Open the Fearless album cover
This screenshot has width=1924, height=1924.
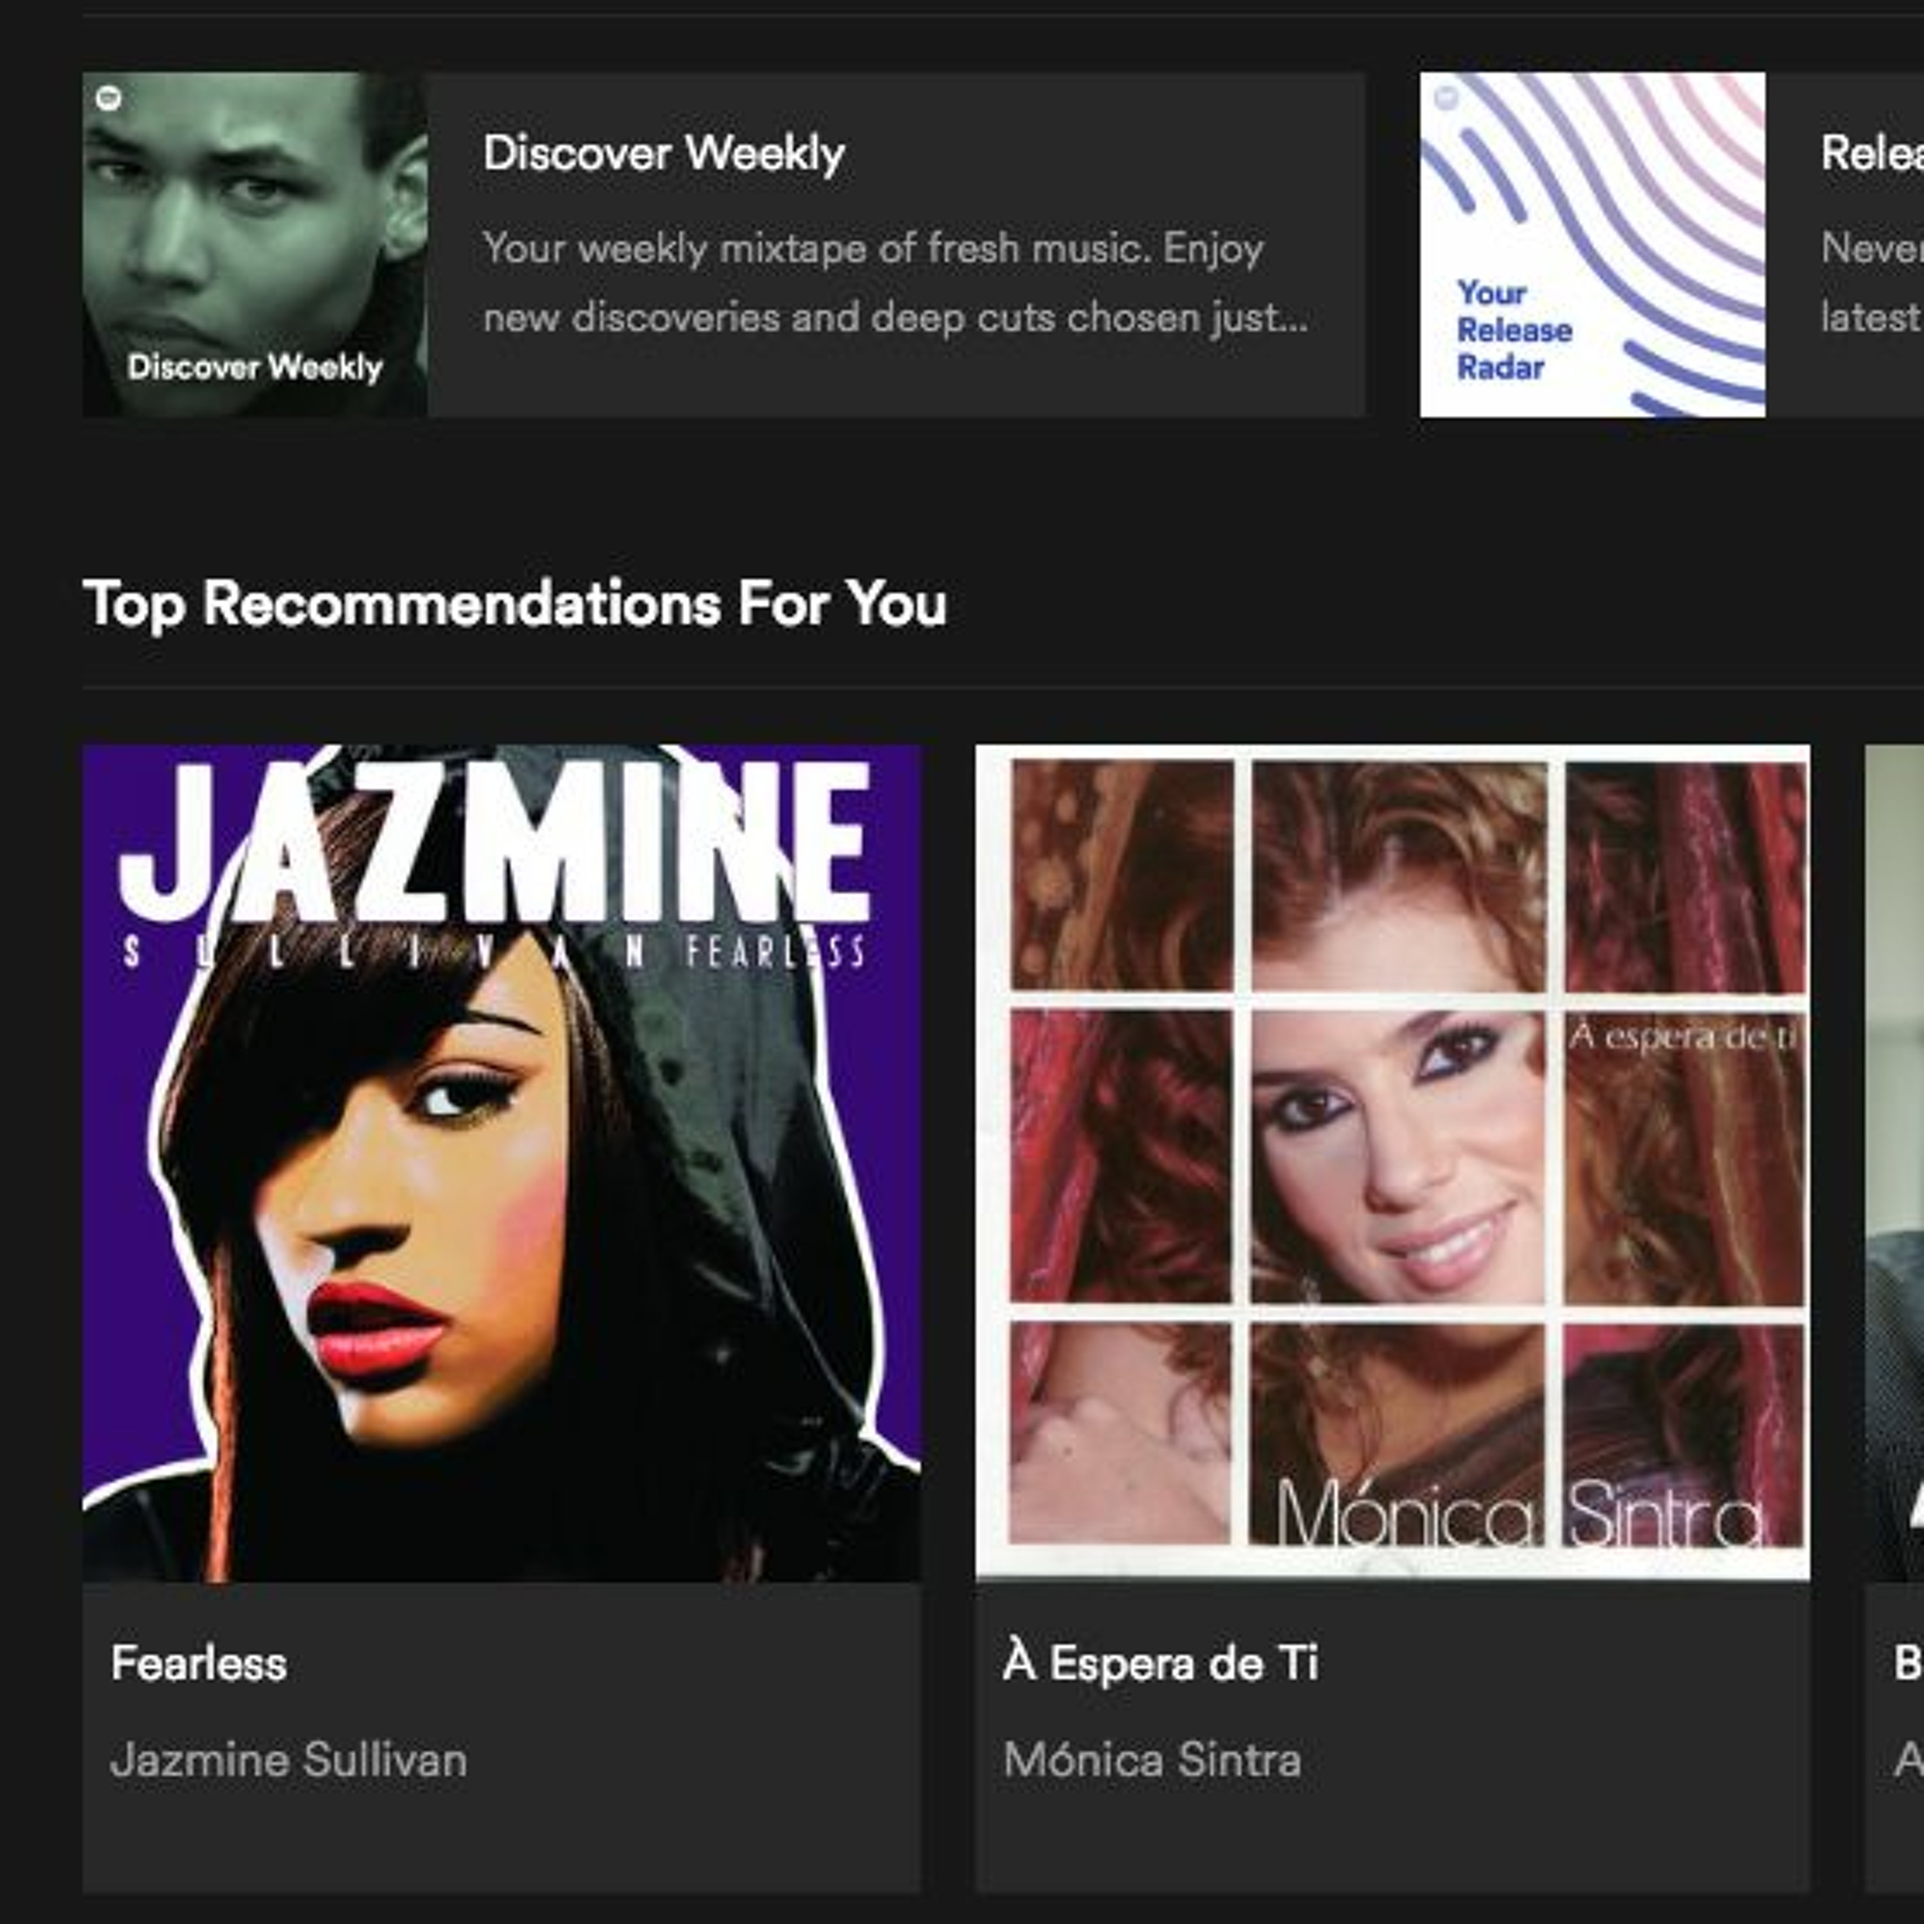coord(501,1163)
